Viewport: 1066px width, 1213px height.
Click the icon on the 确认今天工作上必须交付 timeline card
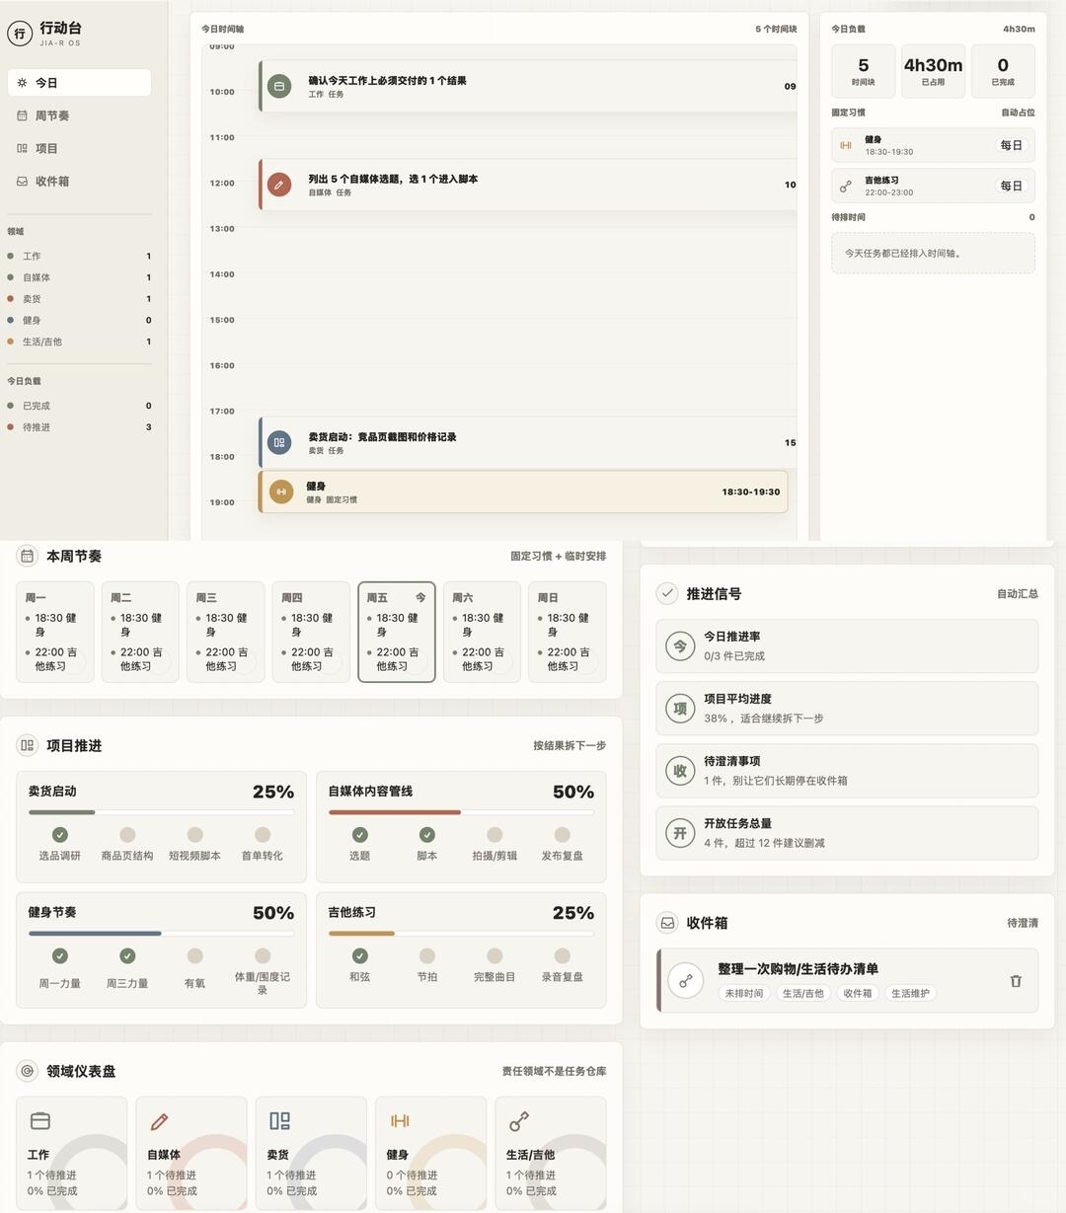279,86
